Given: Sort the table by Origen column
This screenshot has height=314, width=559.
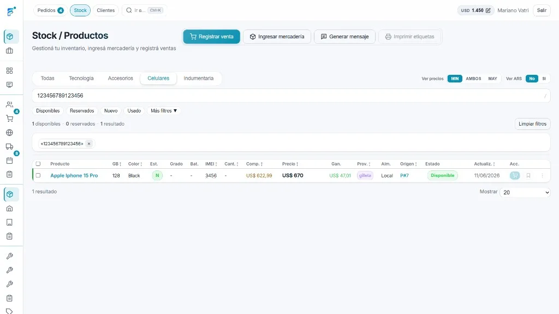Looking at the screenshot, I should tap(408, 164).
